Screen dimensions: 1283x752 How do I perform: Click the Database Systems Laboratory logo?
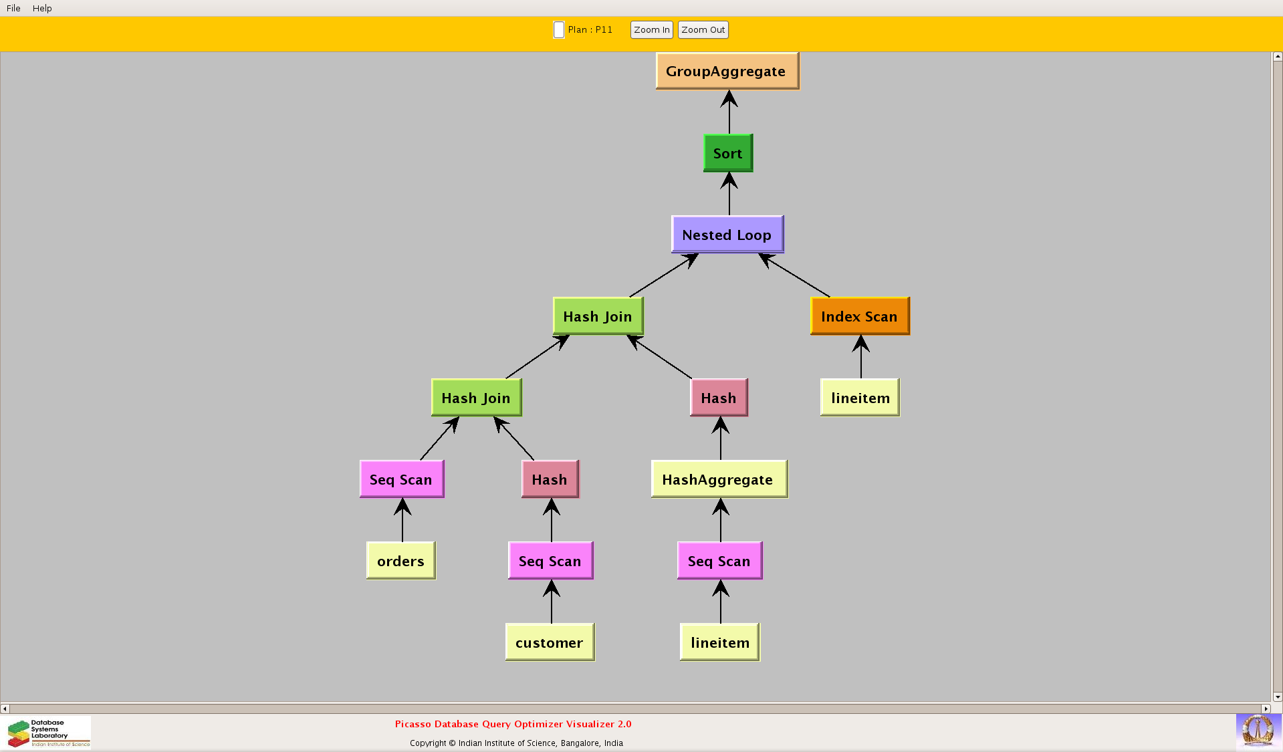pyautogui.click(x=48, y=733)
